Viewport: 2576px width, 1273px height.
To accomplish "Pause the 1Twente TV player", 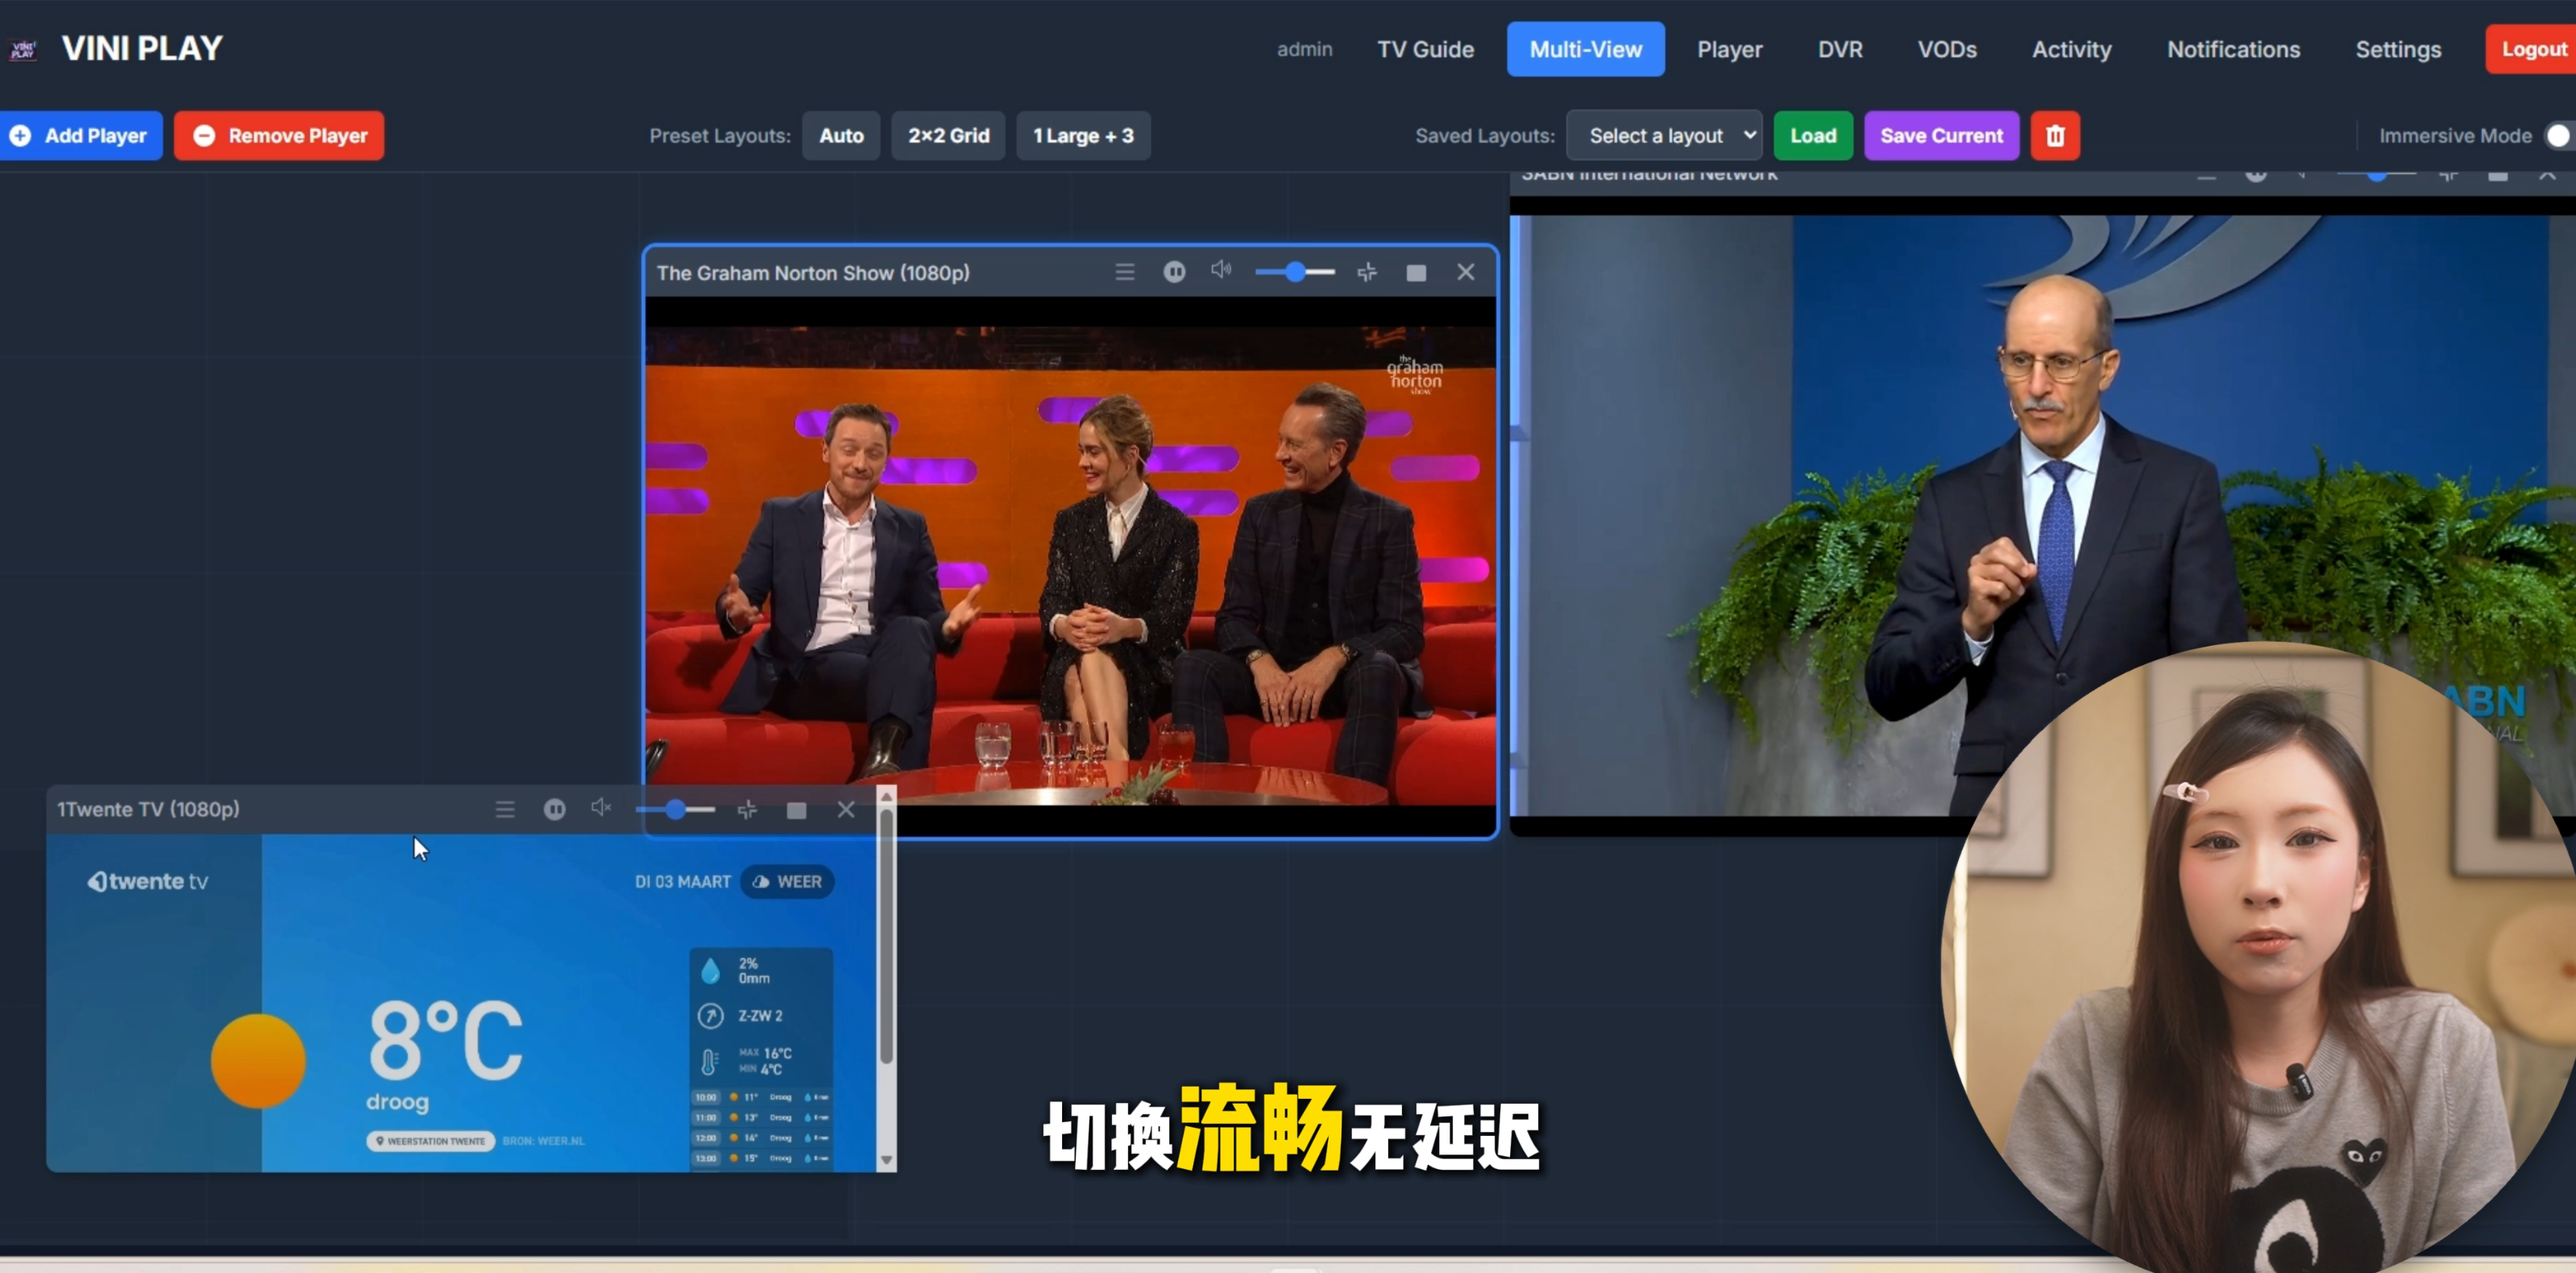I will [x=554, y=809].
